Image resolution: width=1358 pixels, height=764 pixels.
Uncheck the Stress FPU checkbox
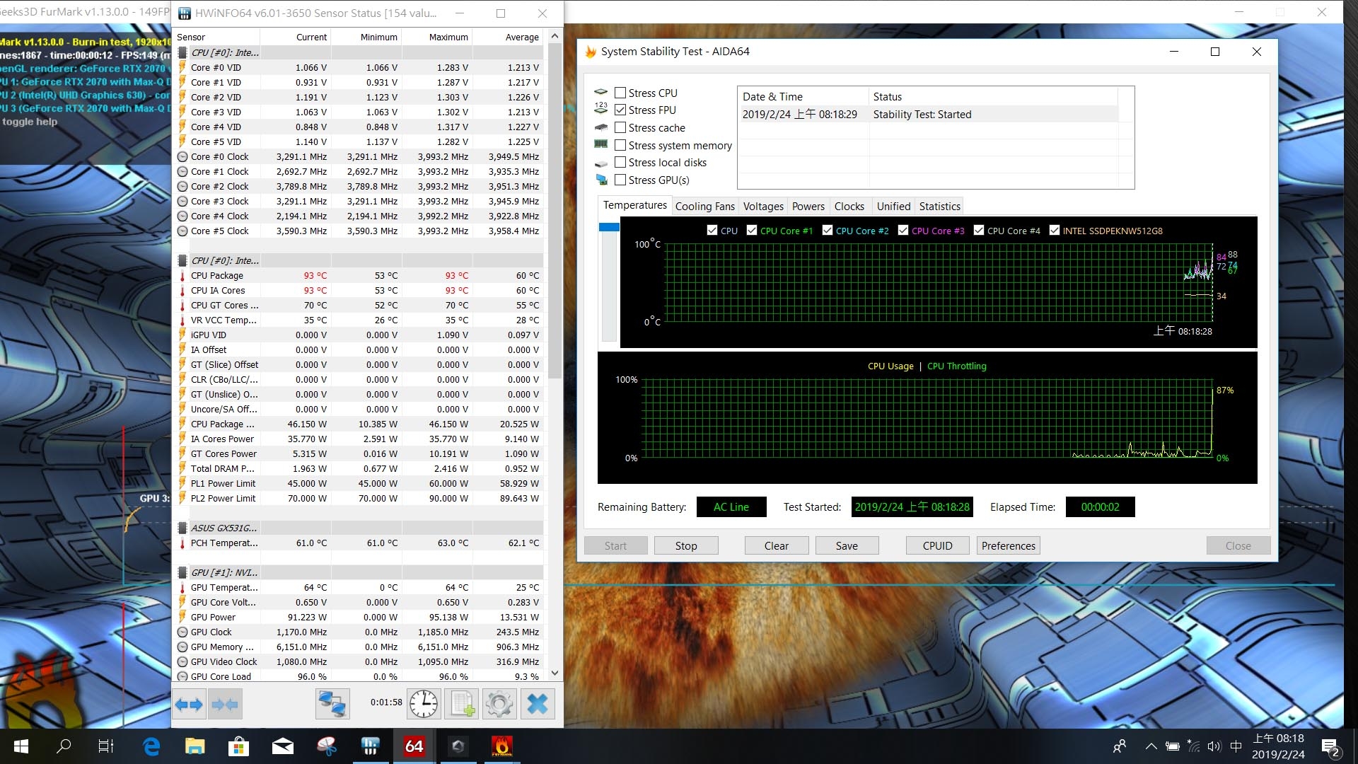coord(620,110)
